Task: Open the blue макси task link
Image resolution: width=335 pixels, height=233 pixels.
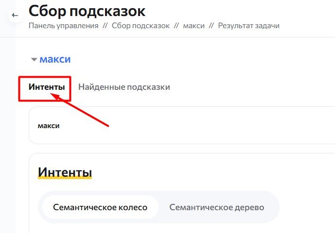Action: (55, 59)
